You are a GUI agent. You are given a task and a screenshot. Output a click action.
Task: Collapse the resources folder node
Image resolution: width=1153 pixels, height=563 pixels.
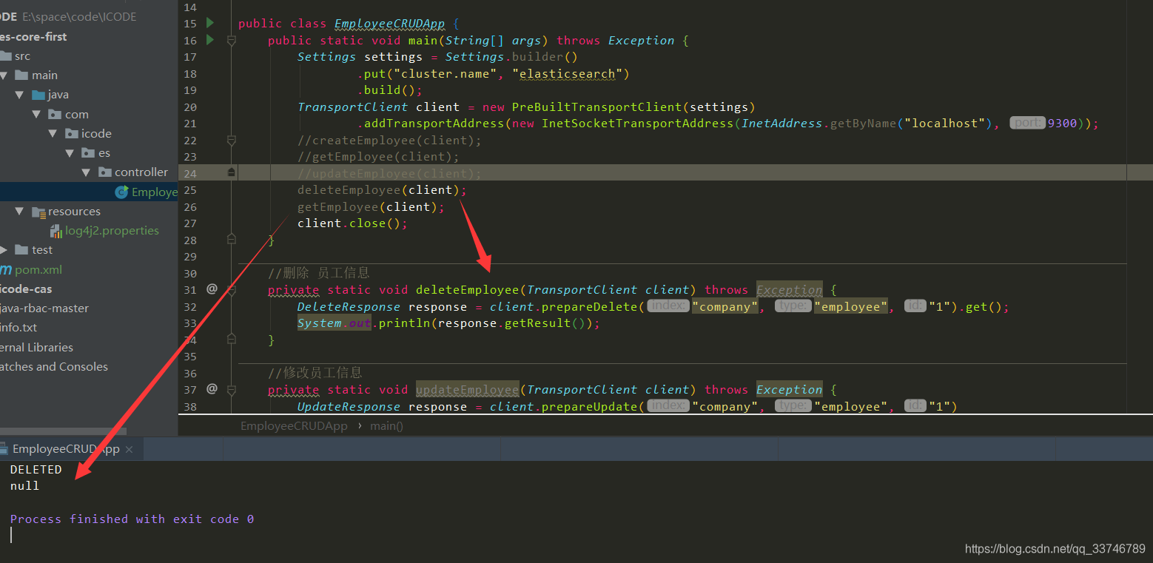pos(20,212)
